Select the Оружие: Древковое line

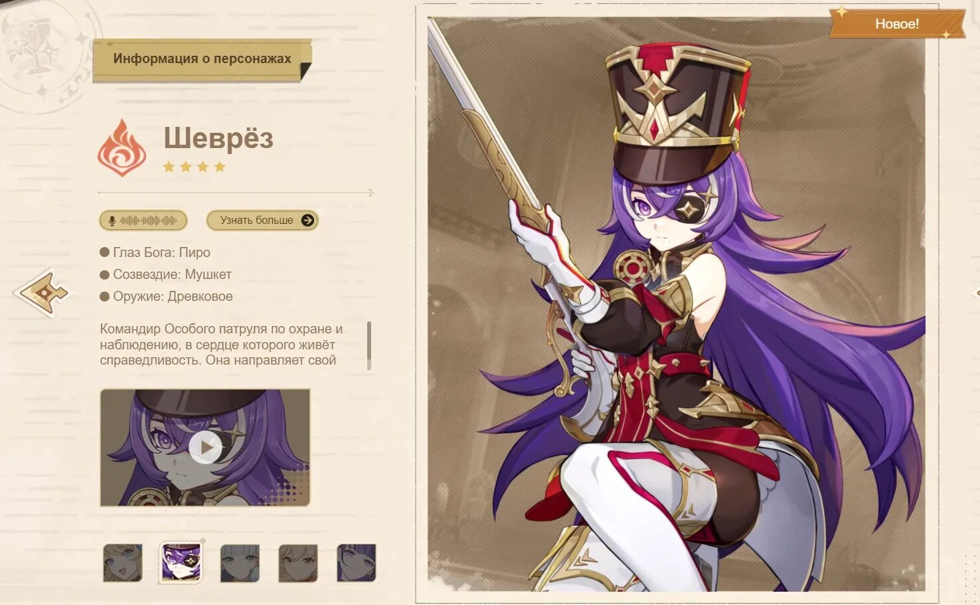coord(166,296)
